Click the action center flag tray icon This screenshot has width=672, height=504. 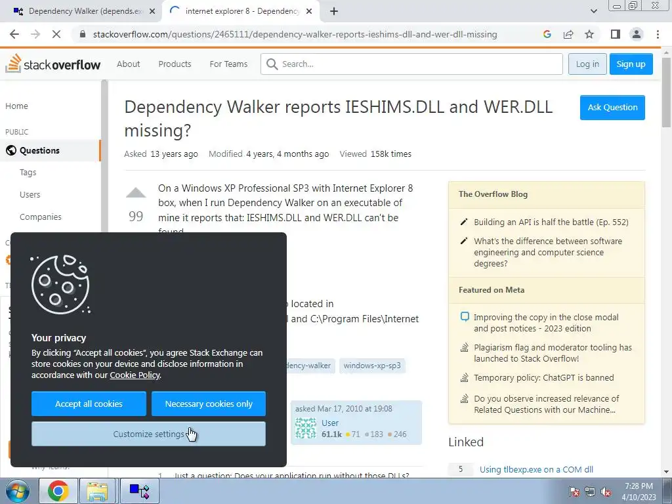[x=574, y=492]
